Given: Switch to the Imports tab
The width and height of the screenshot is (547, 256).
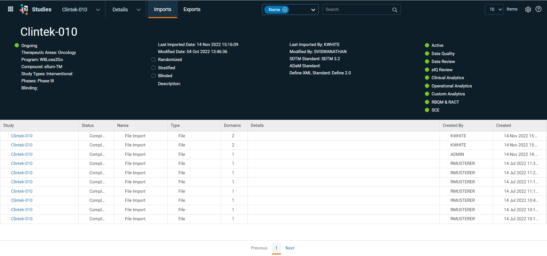Looking at the screenshot, I should (163, 9).
